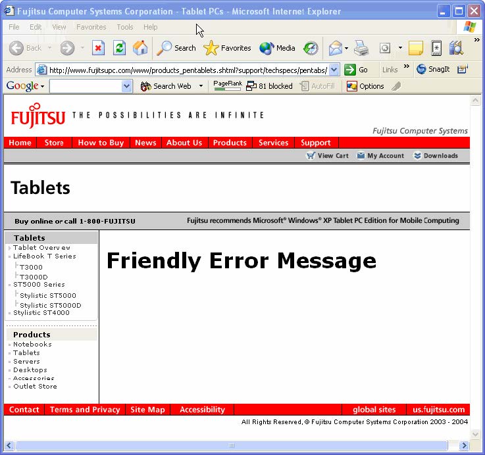Open the Favorites star toolbar button

[227, 48]
